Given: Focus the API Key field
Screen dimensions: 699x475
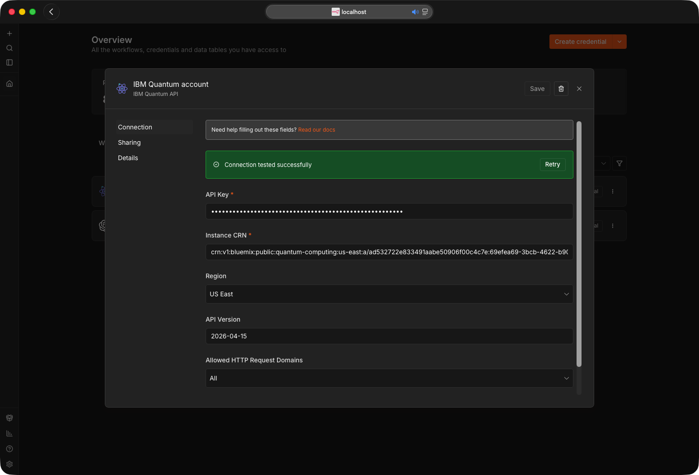Looking at the screenshot, I should click(389, 211).
